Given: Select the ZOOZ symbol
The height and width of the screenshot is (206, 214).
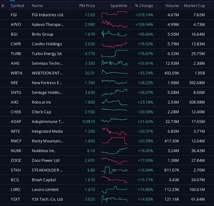Looking at the screenshot, I should [x=16, y=160].
